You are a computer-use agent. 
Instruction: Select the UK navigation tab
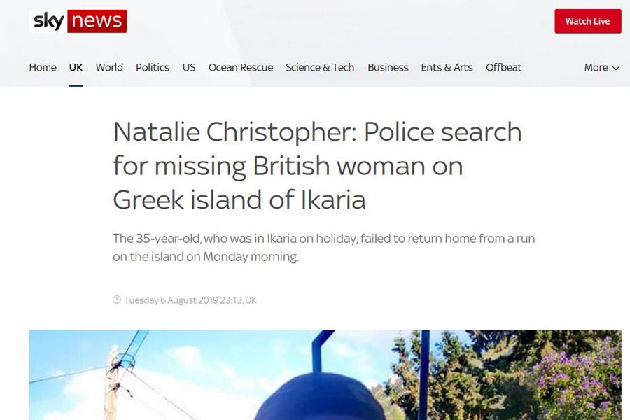(76, 67)
